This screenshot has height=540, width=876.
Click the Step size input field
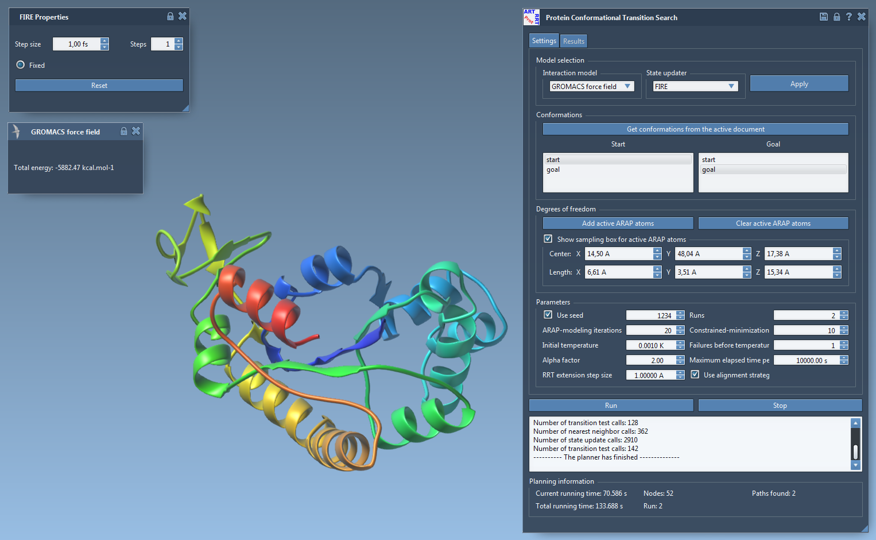click(77, 44)
